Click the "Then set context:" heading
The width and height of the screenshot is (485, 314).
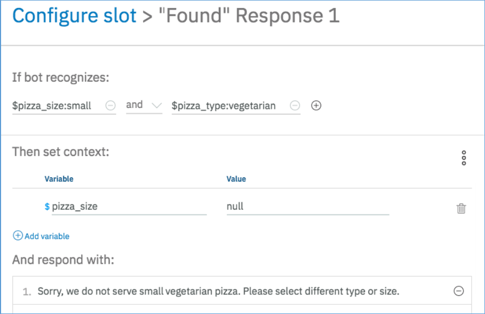[x=60, y=152]
